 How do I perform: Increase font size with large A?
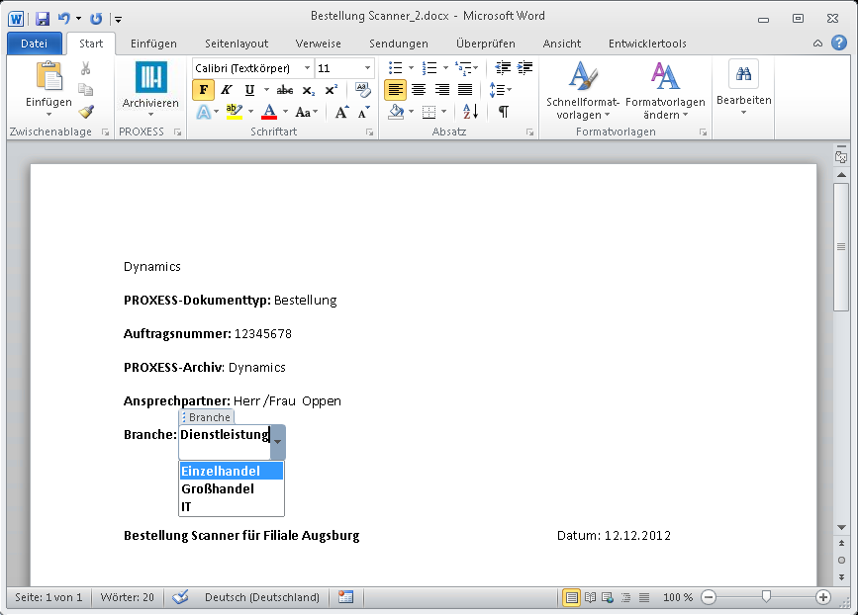(x=341, y=112)
